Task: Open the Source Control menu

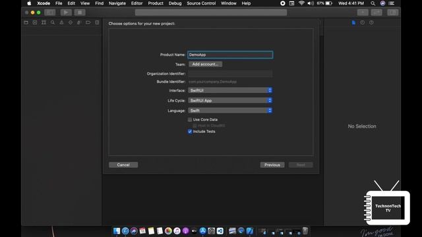Action: [201, 3]
